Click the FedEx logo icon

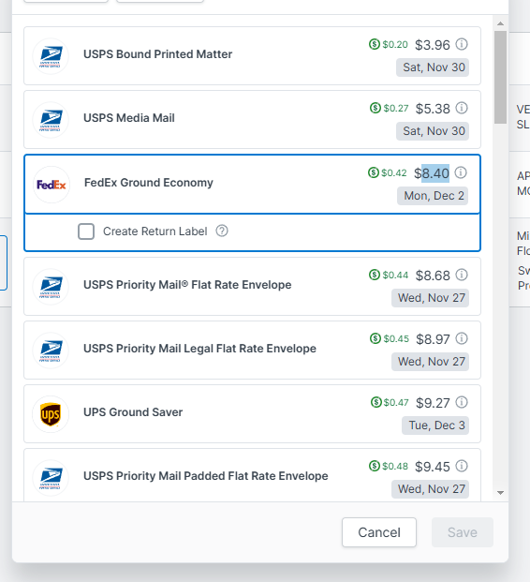tap(52, 185)
